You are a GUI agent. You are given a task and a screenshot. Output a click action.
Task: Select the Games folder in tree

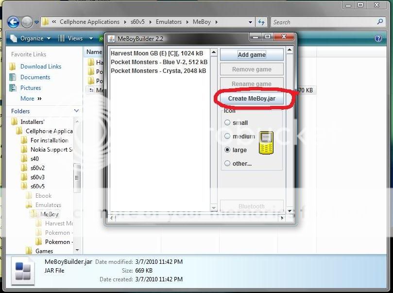tap(44, 251)
